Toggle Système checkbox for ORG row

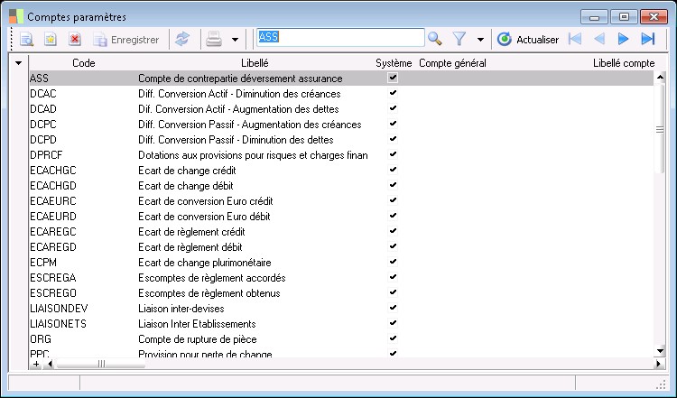(393, 338)
